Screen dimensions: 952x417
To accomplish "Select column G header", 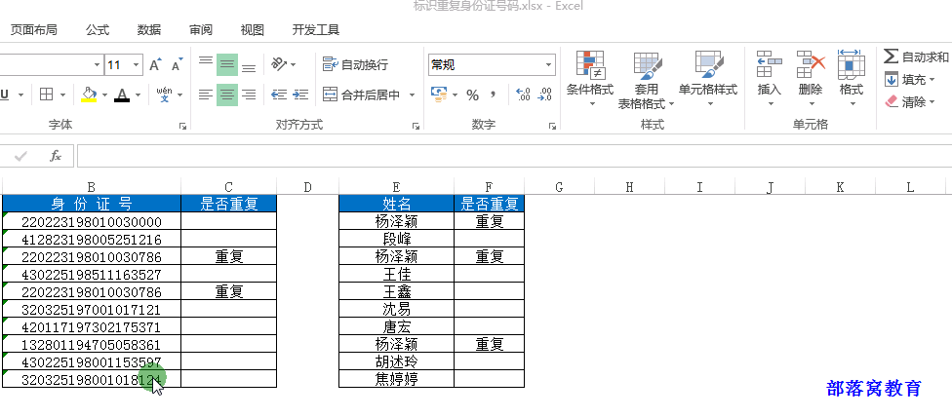I will (x=559, y=187).
